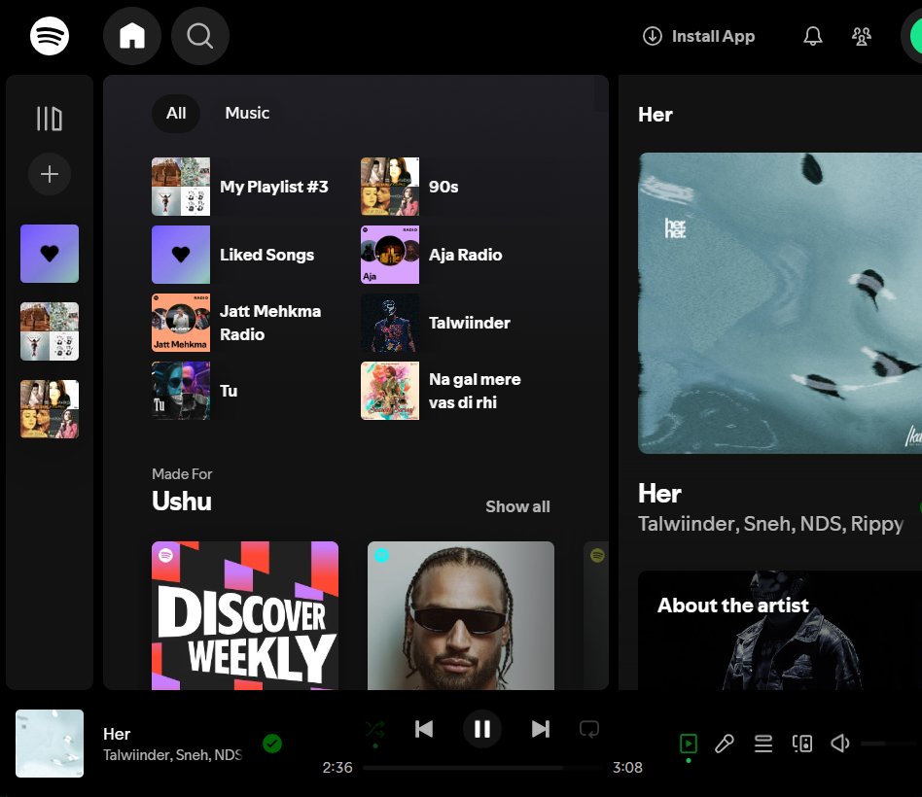Open the Tu card
This screenshot has width=922, height=797.
pyautogui.click(x=253, y=391)
